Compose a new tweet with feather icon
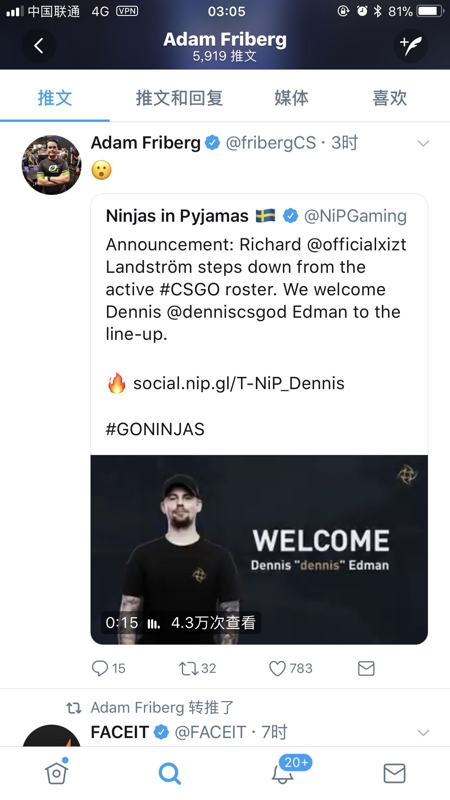The image size is (450, 800). tap(411, 46)
